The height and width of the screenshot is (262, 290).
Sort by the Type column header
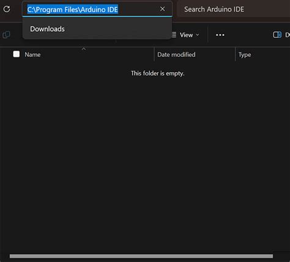(x=245, y=54)
